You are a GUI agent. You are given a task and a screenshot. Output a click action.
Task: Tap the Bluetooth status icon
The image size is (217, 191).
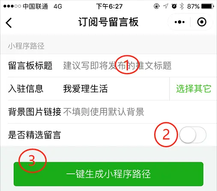point(181,6)
